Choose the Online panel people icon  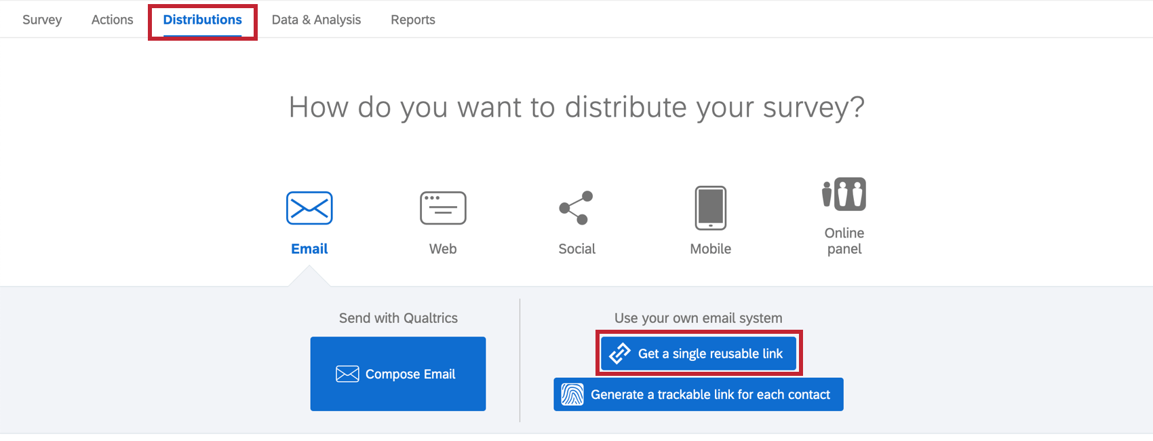click(x=844, y=195)
